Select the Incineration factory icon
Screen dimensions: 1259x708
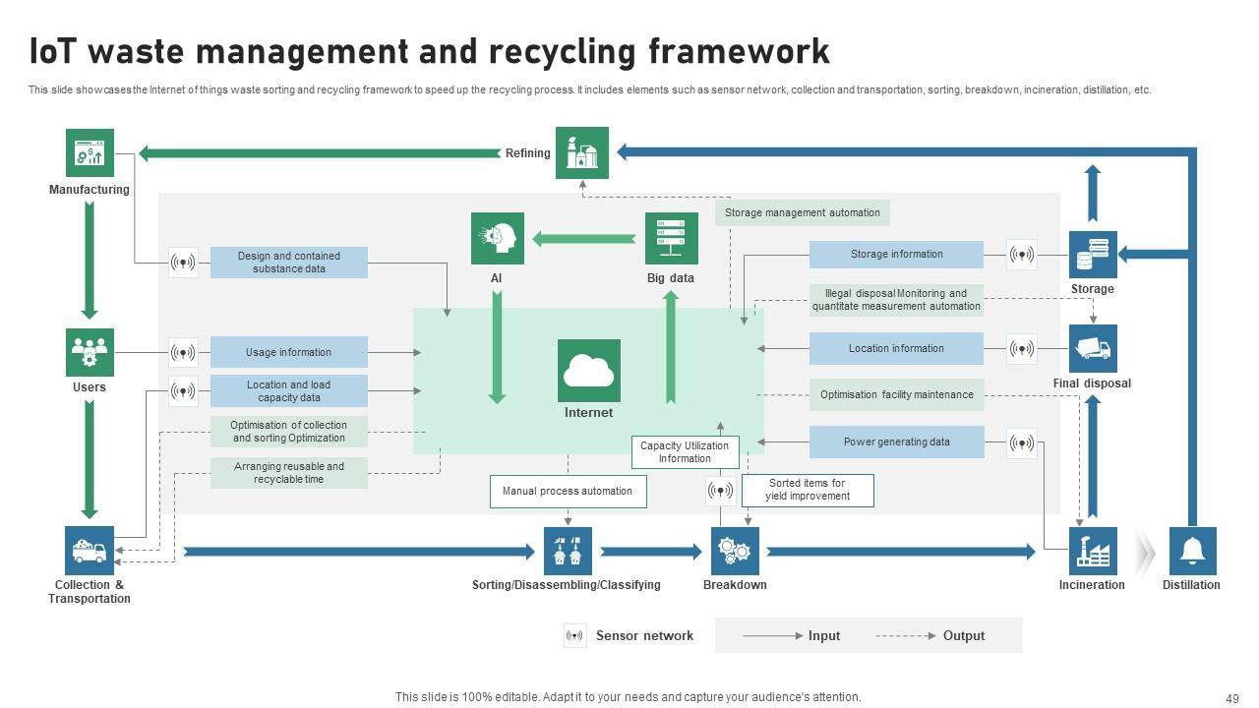pos(1092,551)
